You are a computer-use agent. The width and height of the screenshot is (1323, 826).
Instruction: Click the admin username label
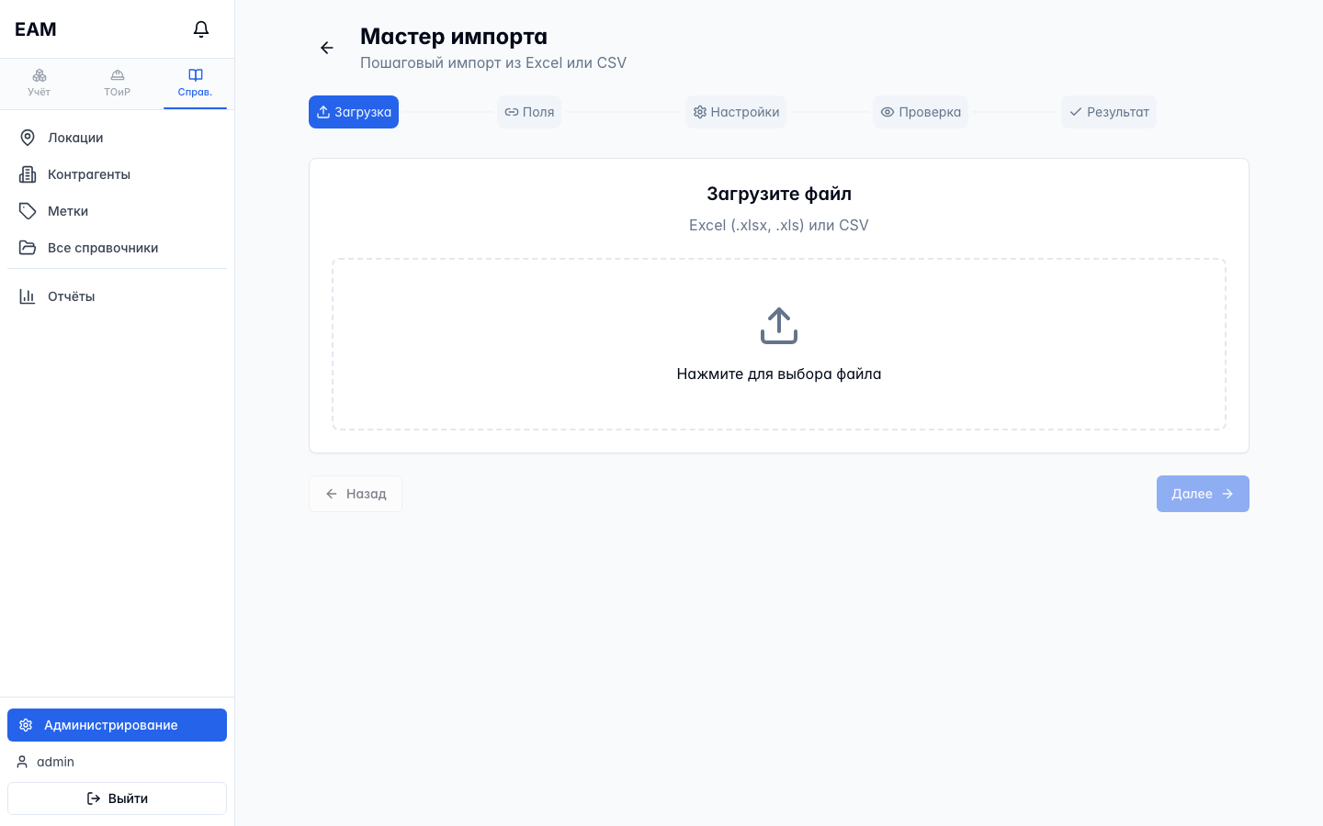(55, 762)
